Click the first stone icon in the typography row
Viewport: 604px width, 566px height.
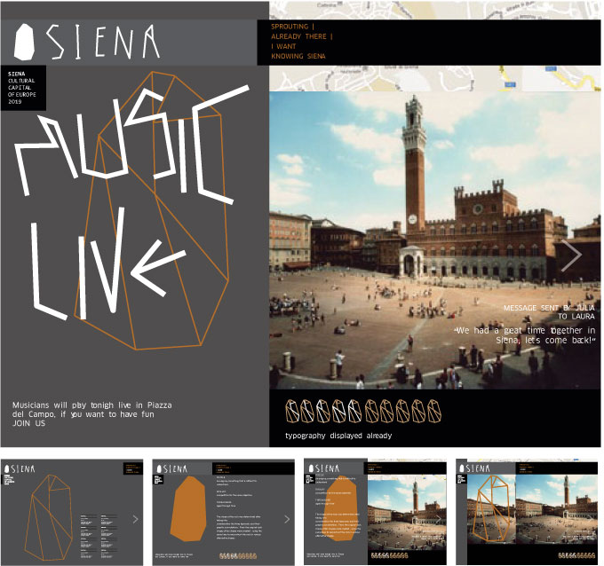pyautogui.click(x=292, y=411)
